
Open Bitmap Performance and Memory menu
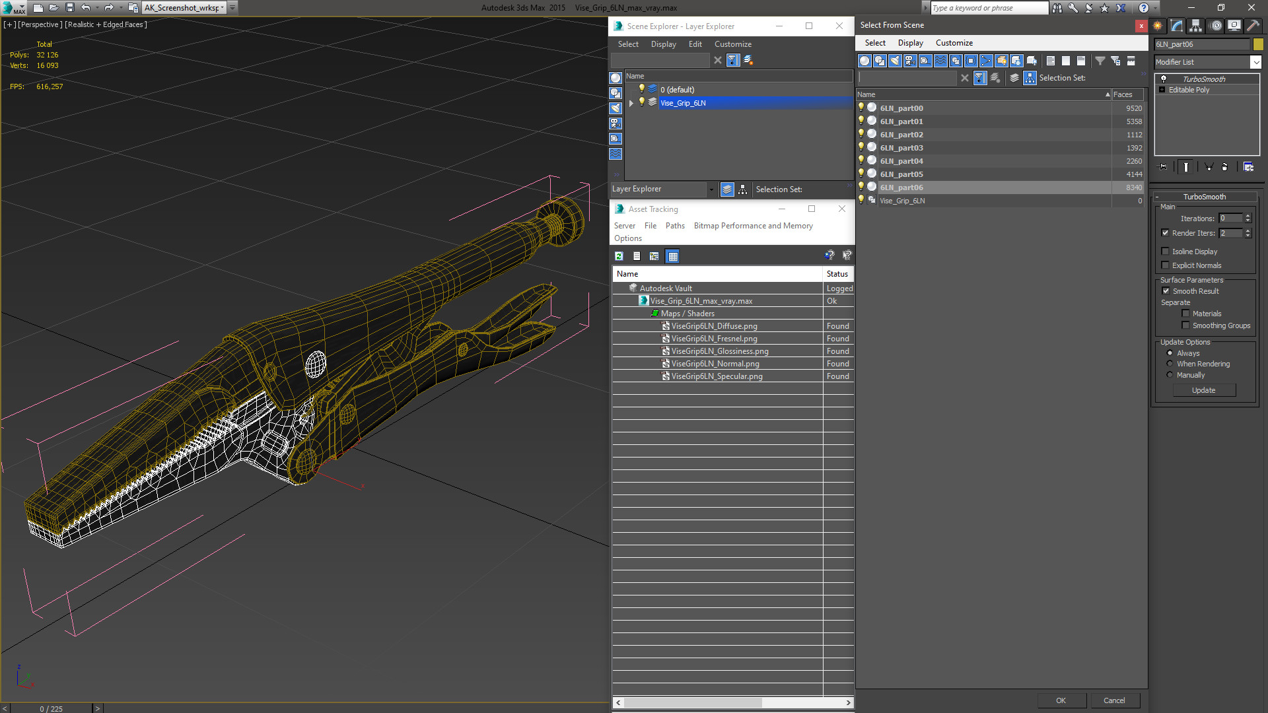(x=753, y=226)
